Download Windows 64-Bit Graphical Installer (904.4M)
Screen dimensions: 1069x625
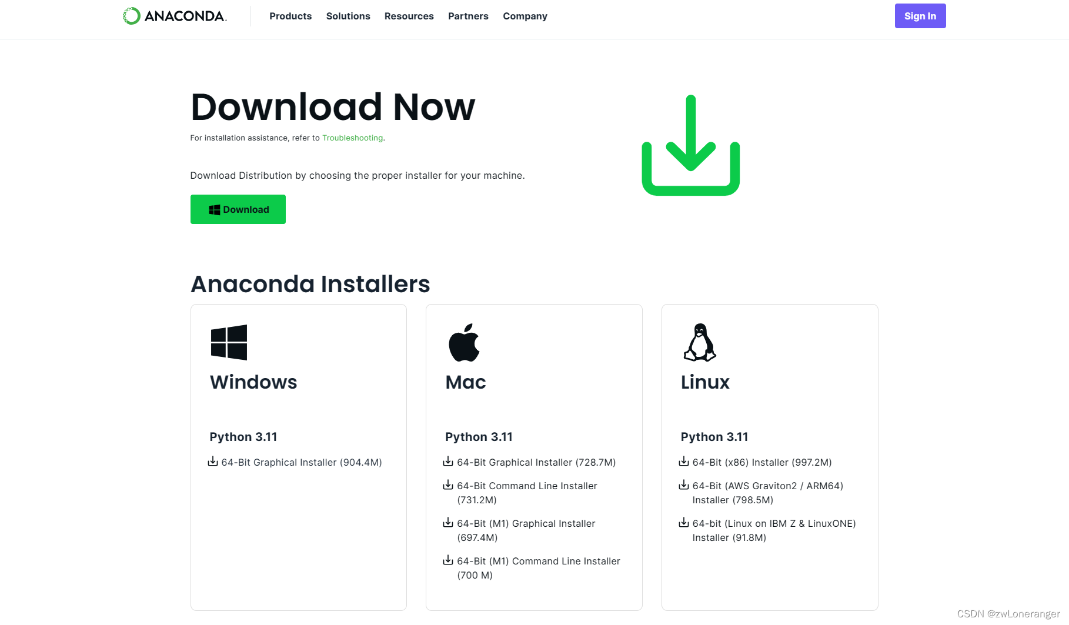coord(302,462)
